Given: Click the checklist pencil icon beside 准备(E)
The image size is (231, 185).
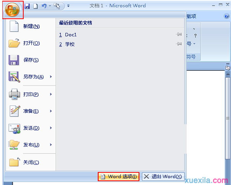Looking at the screenshot, I should pos(15,111).
